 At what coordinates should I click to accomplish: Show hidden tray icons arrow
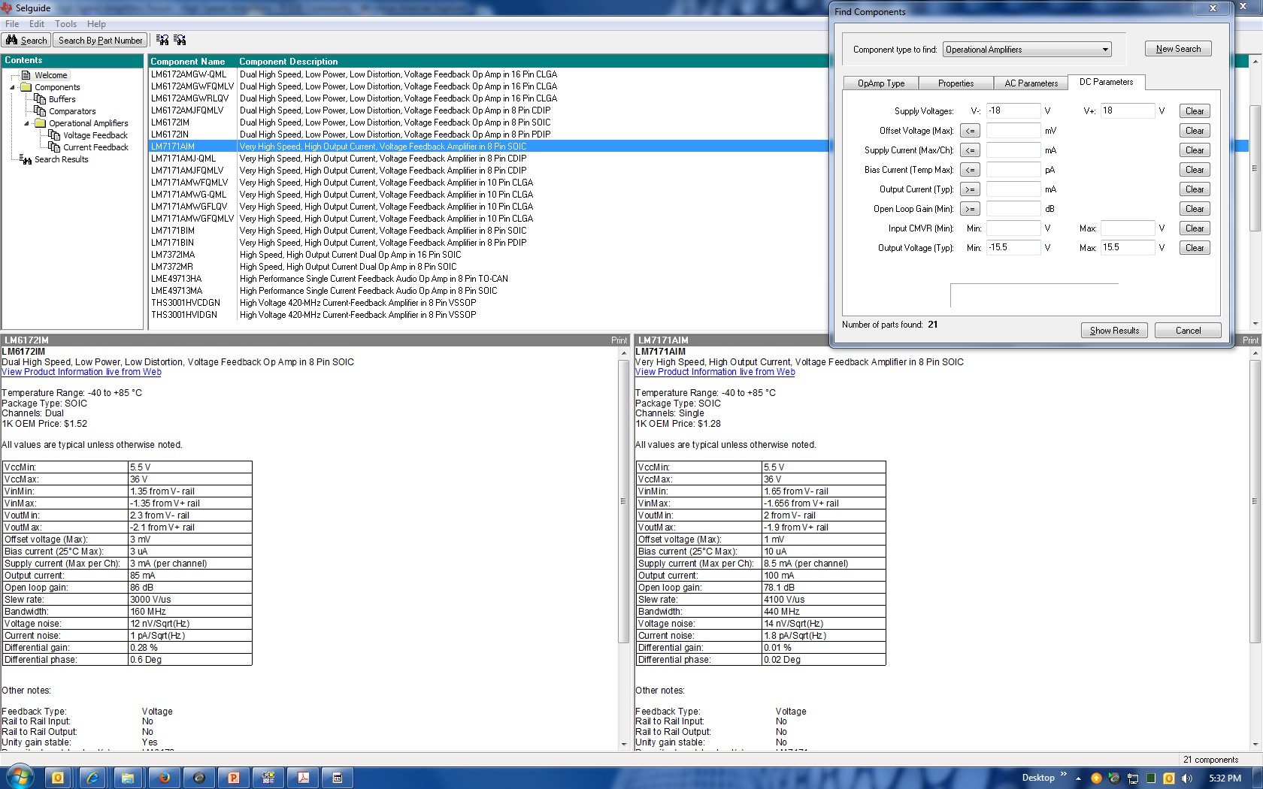pyautogui.click(x=1078, y=778)
